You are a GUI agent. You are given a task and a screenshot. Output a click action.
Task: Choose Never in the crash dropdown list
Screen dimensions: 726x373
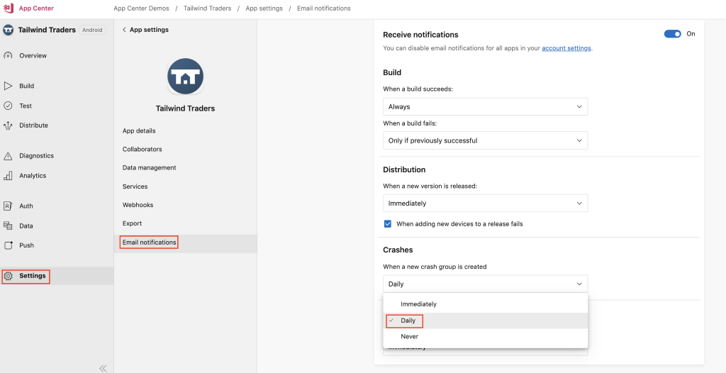[485, 336]
